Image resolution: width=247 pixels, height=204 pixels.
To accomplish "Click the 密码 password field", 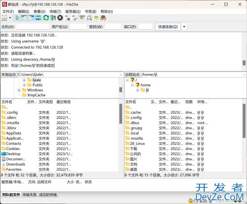I will pos(113,27).
